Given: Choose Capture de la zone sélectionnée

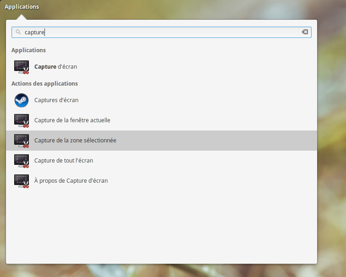Looking at the screenshot, I should 75,141.
